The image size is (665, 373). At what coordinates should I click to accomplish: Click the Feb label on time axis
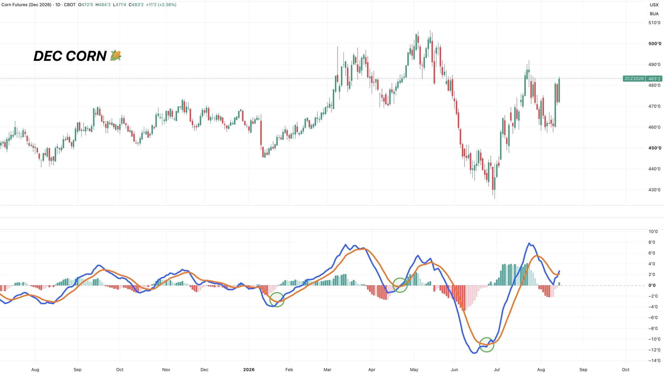point(289,370)
